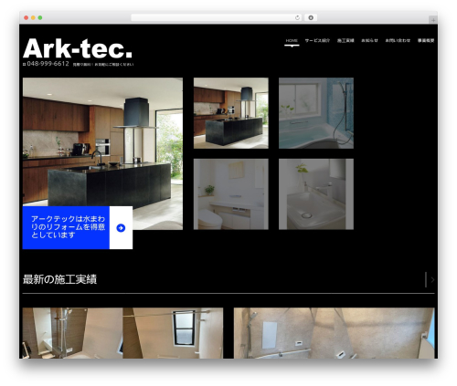This screenshot has width=457, height=386.
Task: Select the bathroom shower thumbnail
Action: click(316, 113)
